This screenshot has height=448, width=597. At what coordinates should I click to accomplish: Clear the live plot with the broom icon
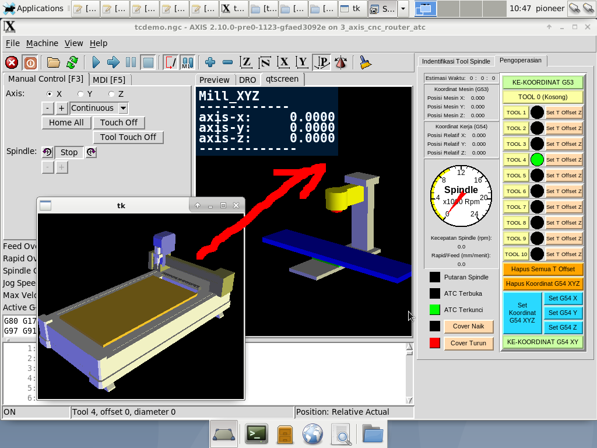coord(366,62)
